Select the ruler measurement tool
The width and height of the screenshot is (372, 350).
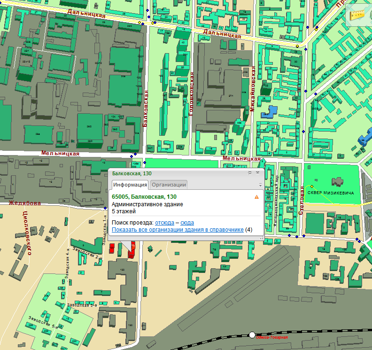[358, 13]
